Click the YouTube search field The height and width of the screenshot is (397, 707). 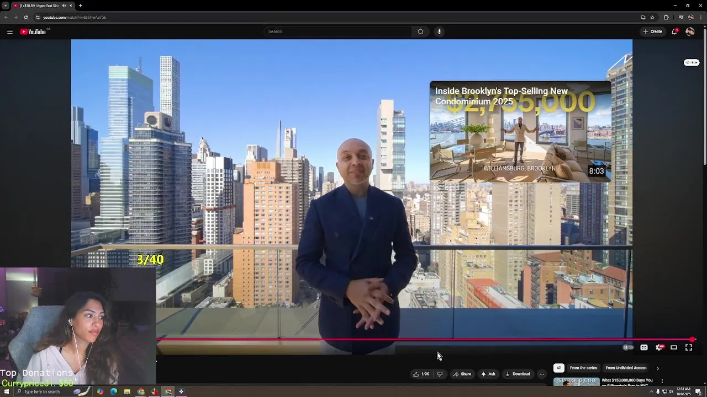(338, 31)
